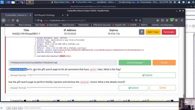Click the Pocket save icon

(136, 20)
